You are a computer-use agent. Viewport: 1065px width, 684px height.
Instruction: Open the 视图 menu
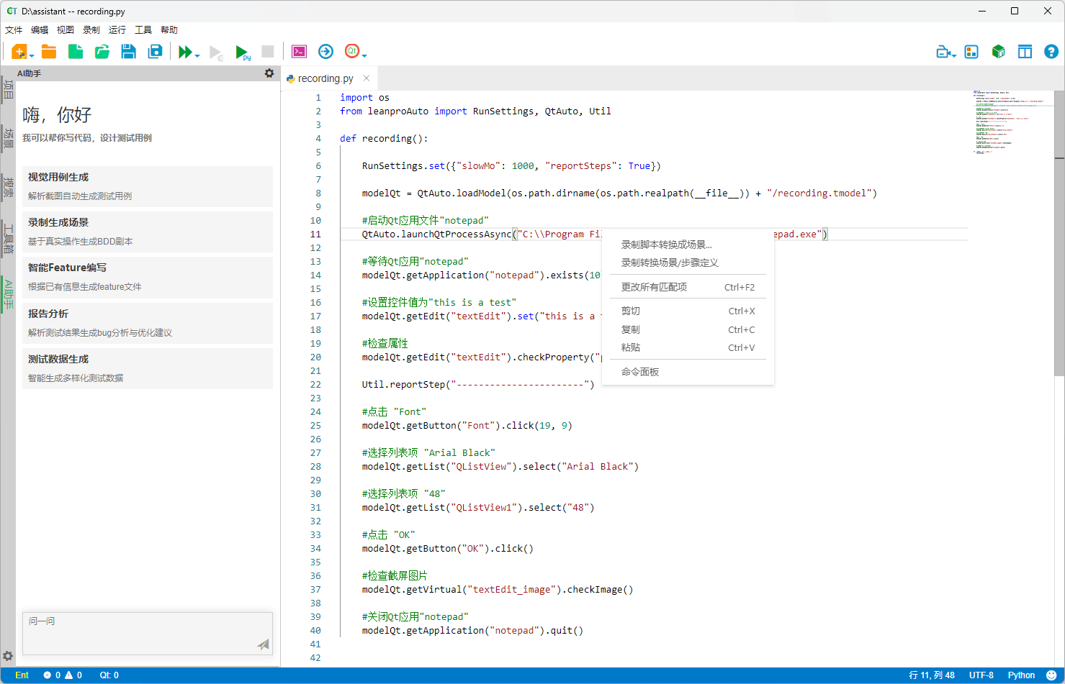click(x=66, y=29)
